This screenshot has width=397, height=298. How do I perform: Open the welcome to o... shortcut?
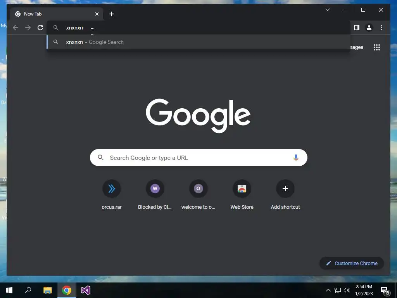click(x=198, y=195)
